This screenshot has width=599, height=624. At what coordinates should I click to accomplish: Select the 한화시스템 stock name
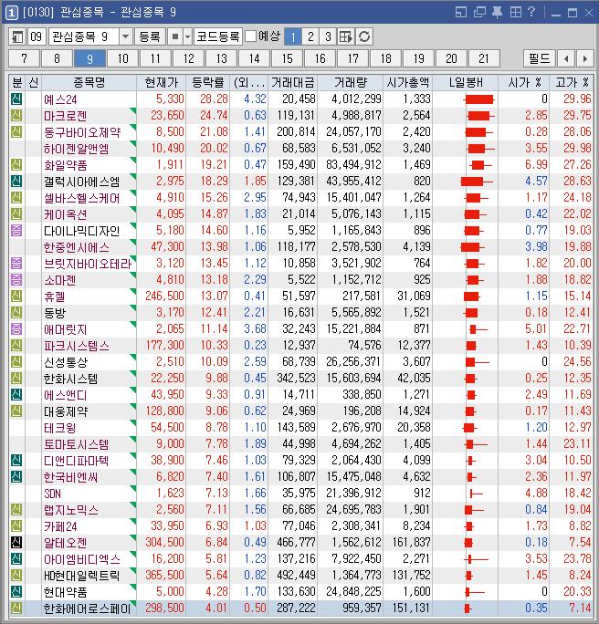70,379
